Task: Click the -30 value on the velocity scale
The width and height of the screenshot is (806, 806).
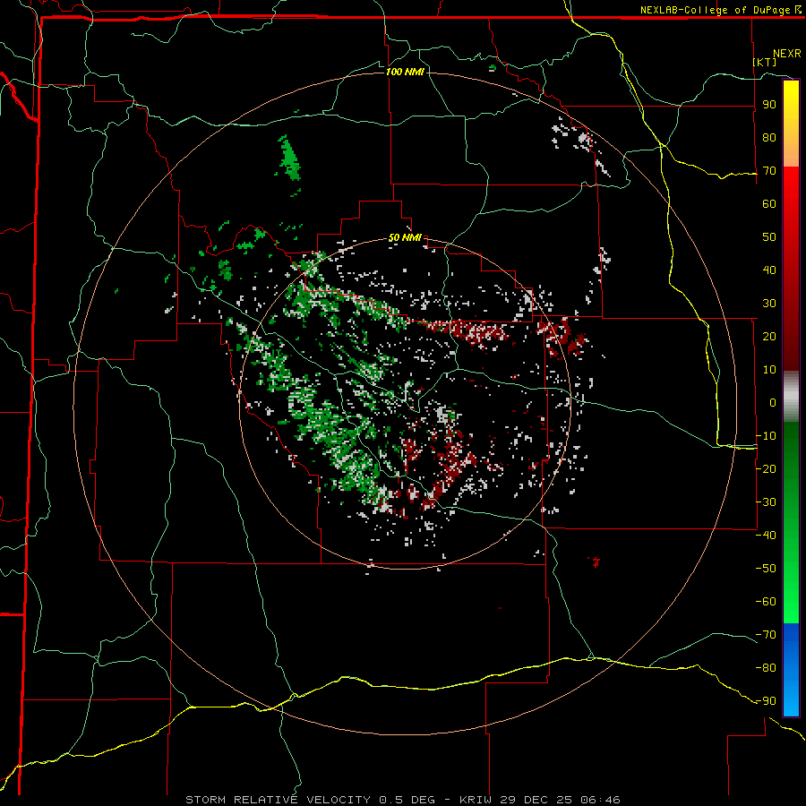Action: pyautogui.click(x=766, y=502)
